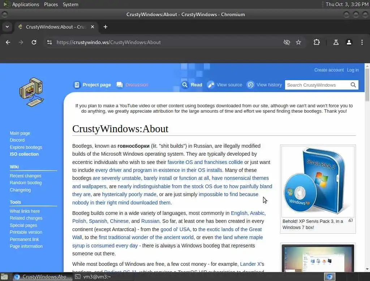Open the Discussion tab
This screenshot has height=281, width=370.
pyautogui.click(x=137, y=85)
